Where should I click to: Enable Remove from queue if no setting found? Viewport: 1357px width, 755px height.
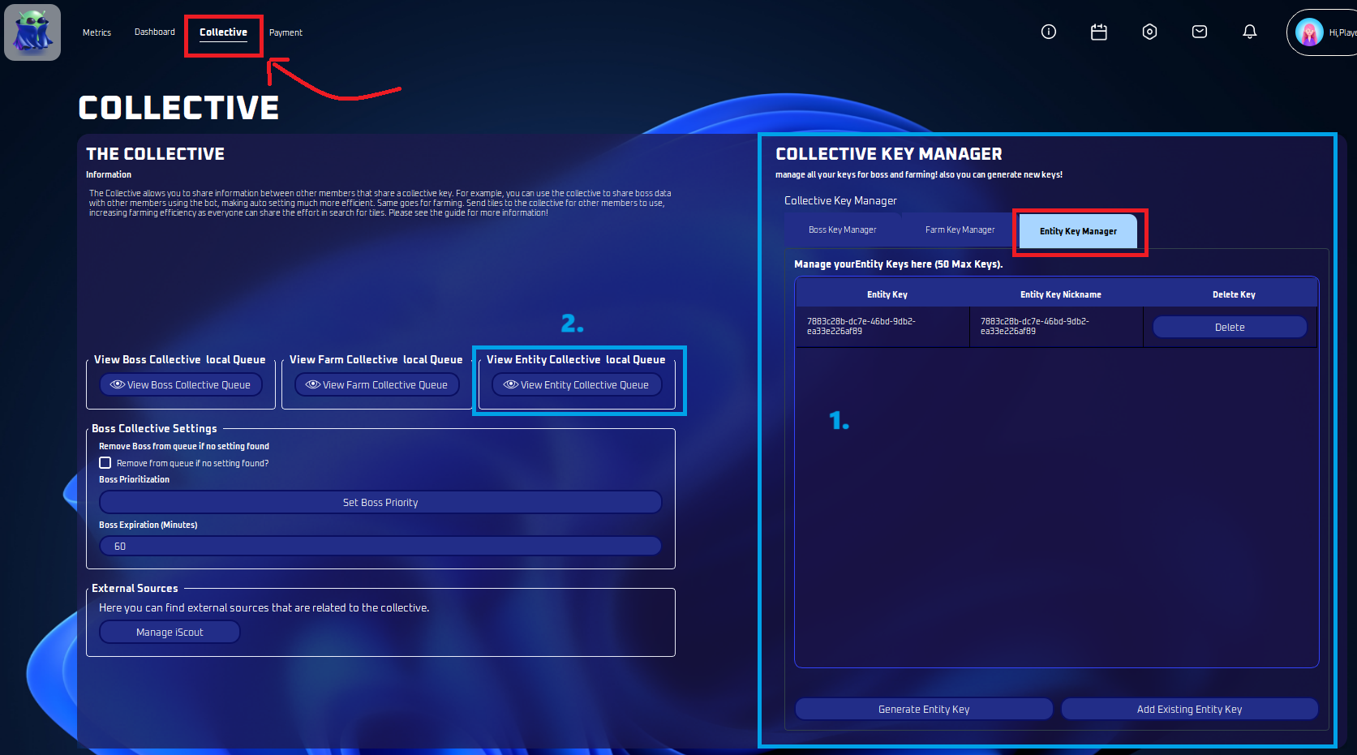pyautogui.click(x=105, y=463)
